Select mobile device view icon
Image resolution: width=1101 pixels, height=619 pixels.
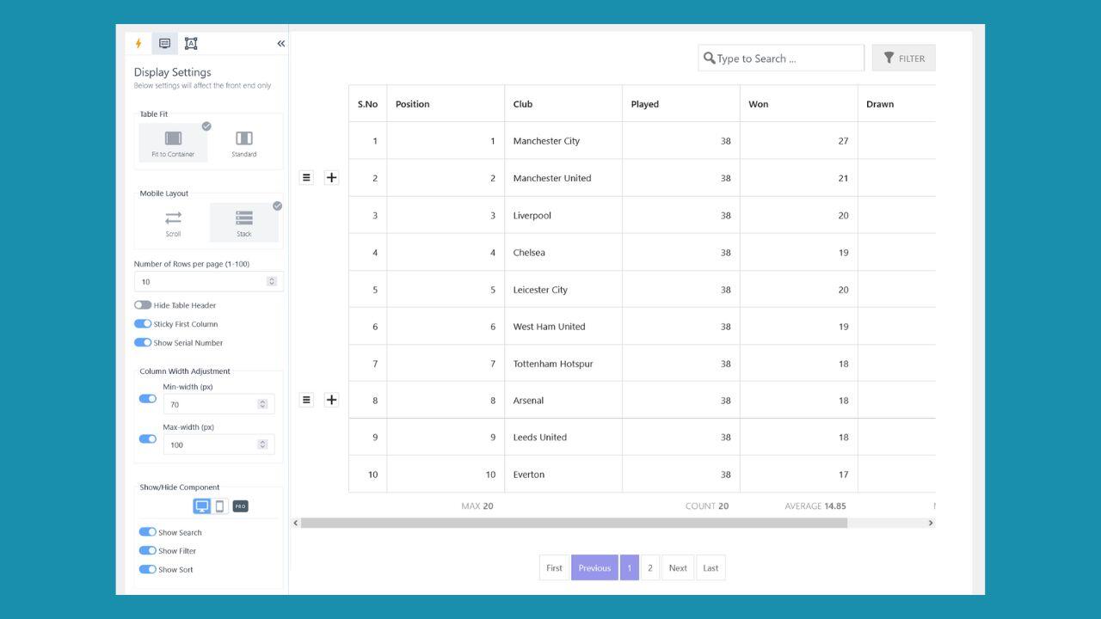[x=220, y=506]
